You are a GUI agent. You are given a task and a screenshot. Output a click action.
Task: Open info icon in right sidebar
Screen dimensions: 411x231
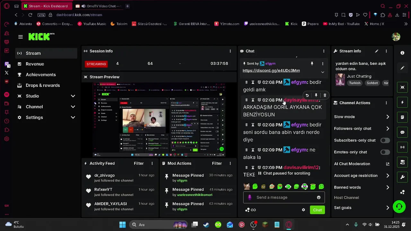coord(402,53)
